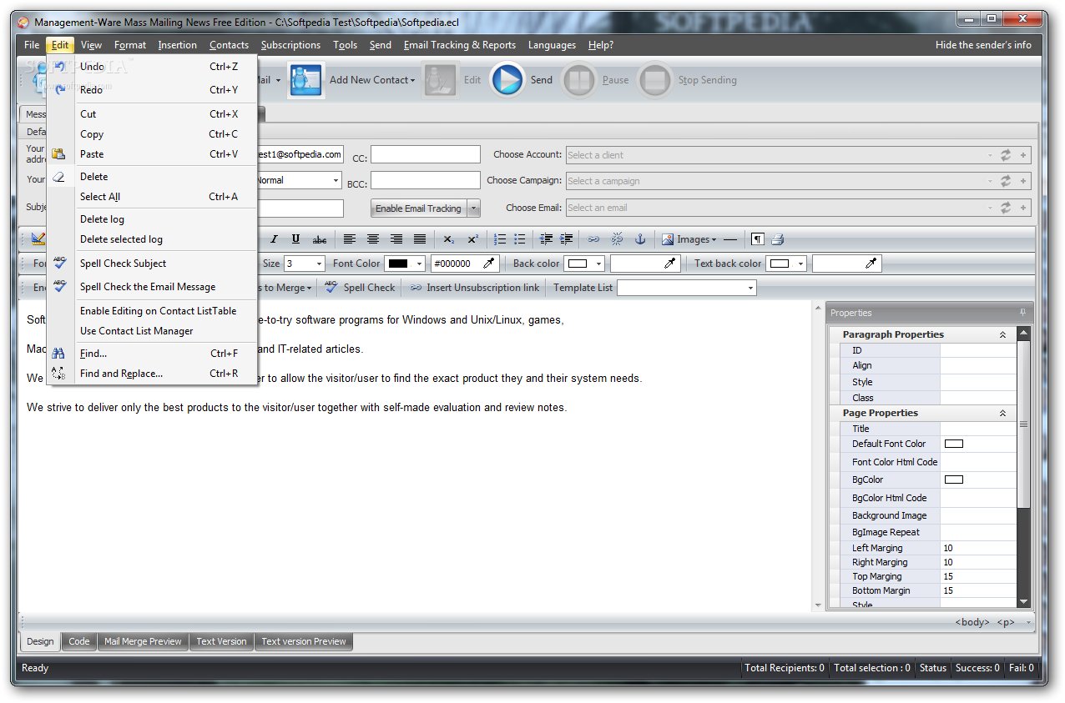The height and width of the screenshot is (703, 1065).
Task: Click refresh icon next to Choose Account
Action: [x=1006, y=155]
